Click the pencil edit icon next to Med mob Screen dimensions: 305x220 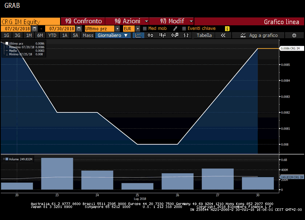coord(175,29)
